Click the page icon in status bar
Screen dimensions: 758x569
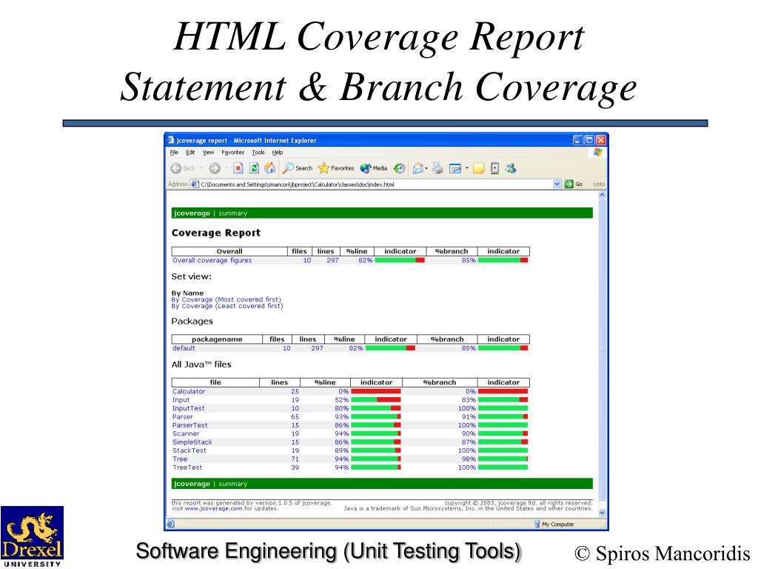(170, 524)
